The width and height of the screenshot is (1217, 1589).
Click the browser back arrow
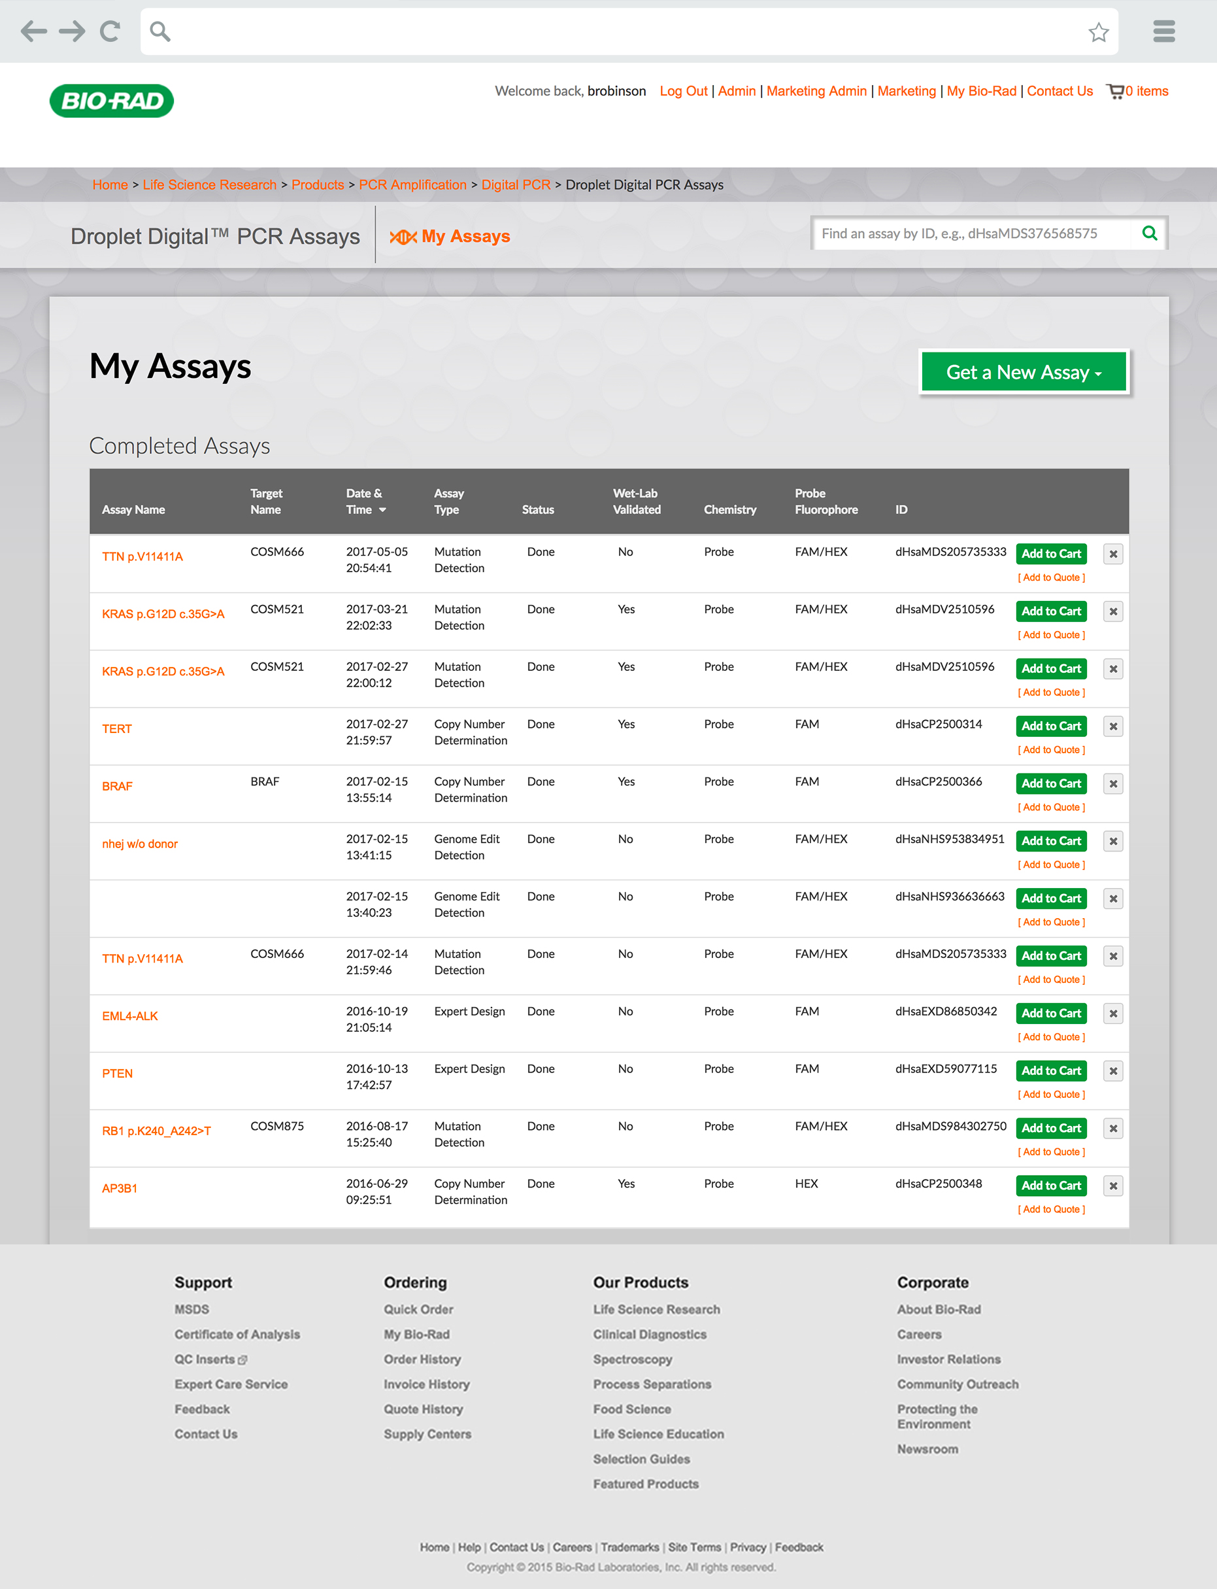(x=33, y=31)
